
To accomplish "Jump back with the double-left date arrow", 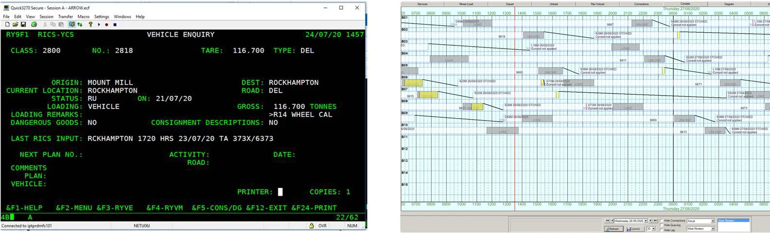I will (607, 221).
